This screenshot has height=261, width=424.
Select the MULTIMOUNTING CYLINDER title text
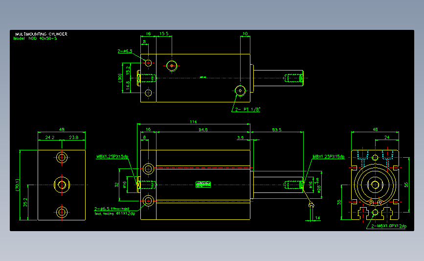[41, 34]
